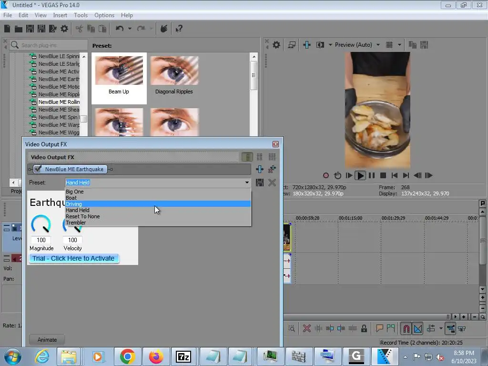Image resolution: width=488 pixels, height=366 pixels.
Task: Open the Tools menu
Action: point(81,15)
